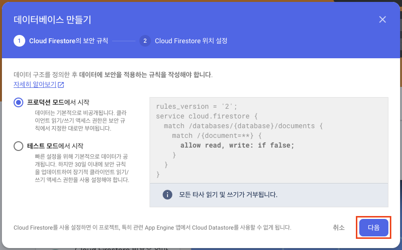This screenshot has height=250, width=402.
Task: Click the 프로덕션 모드 description paragraph
Action: [81, 120]
